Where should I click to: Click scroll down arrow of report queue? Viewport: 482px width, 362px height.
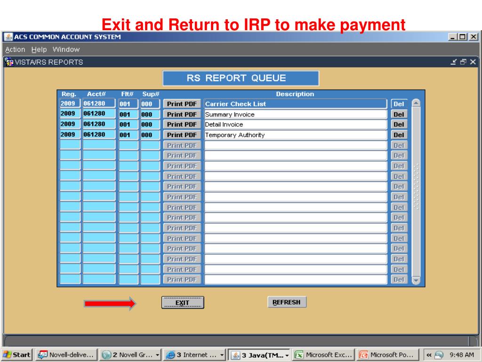pos(416,280)
